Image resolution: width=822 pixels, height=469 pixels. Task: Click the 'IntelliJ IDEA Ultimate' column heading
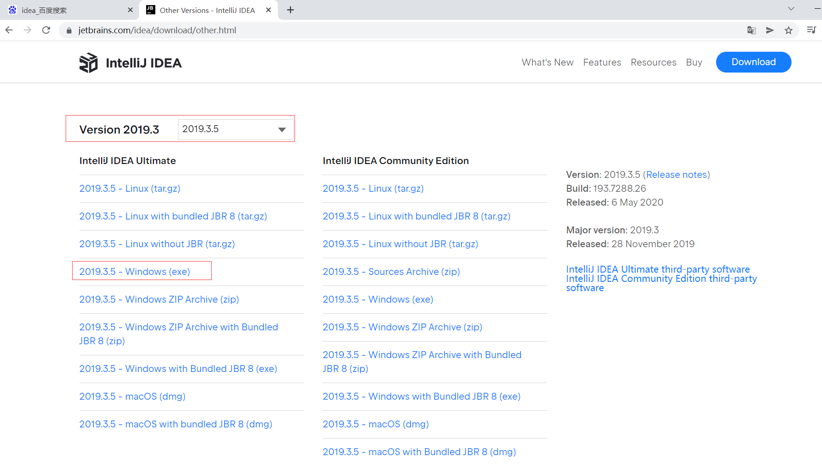pyautogui.click(x=128, y=161)
